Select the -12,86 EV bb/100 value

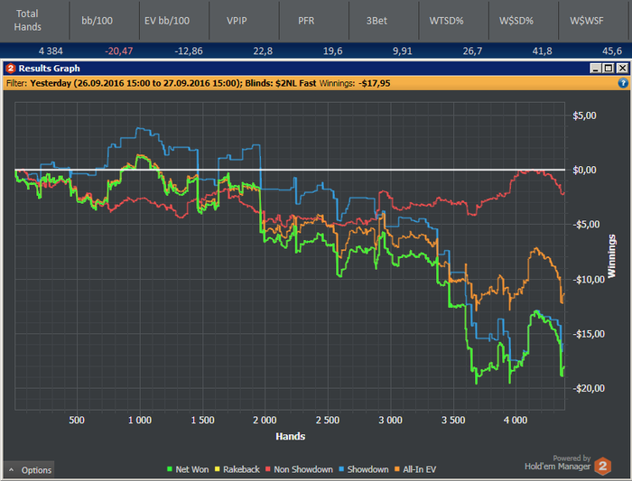click(189, 51)
